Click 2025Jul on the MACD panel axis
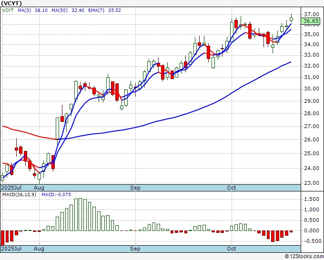 [11, 249]
